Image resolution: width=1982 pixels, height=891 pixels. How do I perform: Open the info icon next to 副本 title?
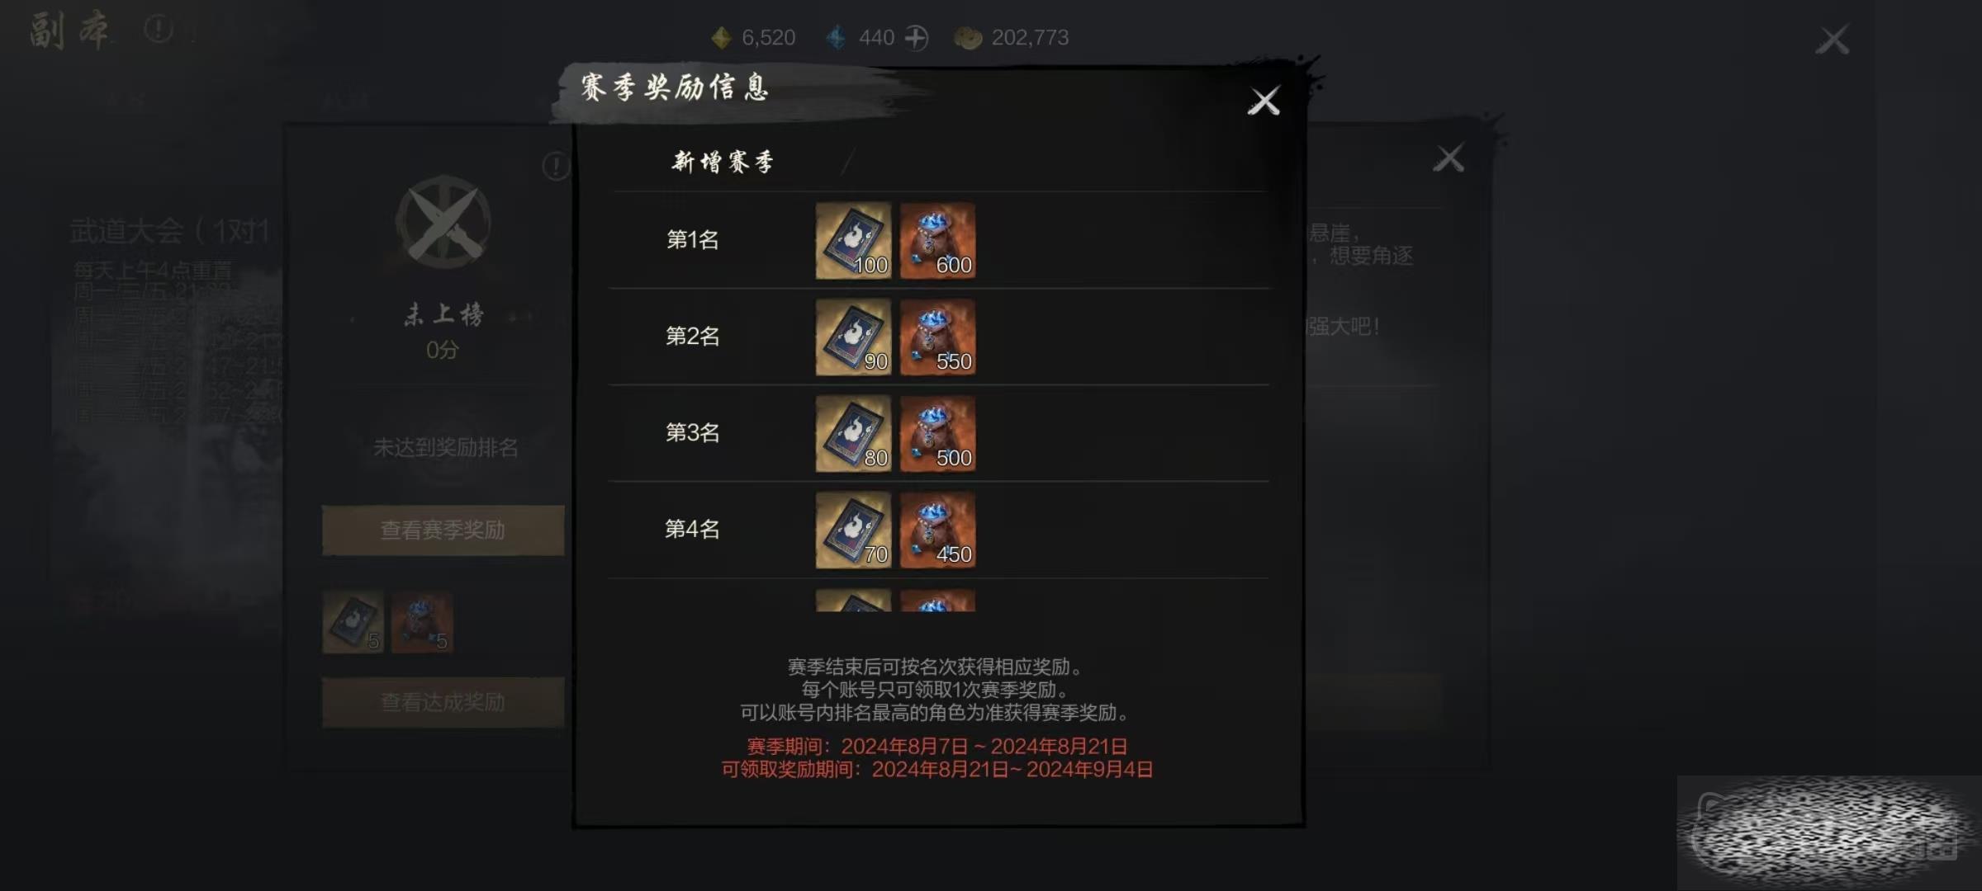click(158, 30)
